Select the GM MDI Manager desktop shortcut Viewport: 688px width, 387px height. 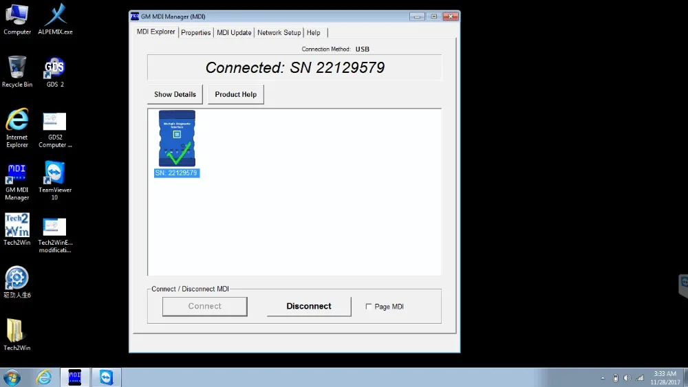17,182
